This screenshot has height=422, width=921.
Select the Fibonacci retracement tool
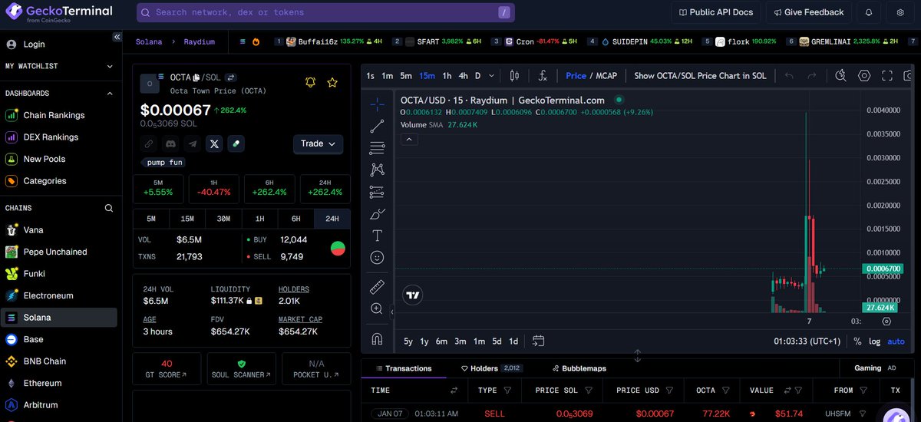(377, 148)
